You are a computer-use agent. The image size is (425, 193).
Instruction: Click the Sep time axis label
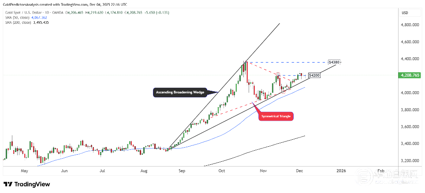(183, 170)
